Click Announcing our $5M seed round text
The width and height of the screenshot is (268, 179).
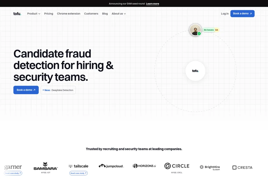127,4
